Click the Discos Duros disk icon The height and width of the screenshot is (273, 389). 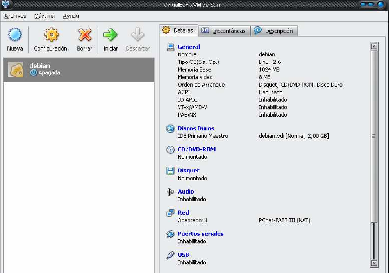[171, 128]
